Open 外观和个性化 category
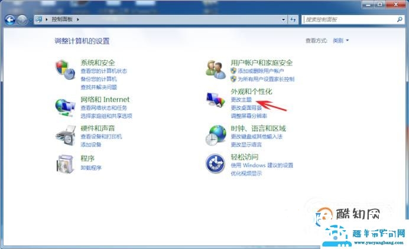This screenshot has height=249, width=409. [251, 91]
